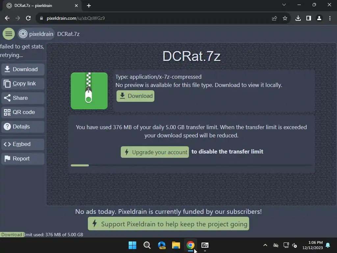Click the network display tray icon
This screenshot has width=337, height=253.
[286, 245]
